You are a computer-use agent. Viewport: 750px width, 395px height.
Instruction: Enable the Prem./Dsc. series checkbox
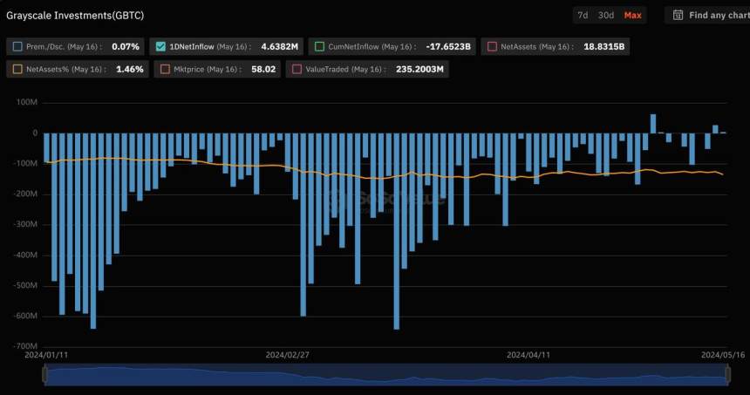pos(18,46)
